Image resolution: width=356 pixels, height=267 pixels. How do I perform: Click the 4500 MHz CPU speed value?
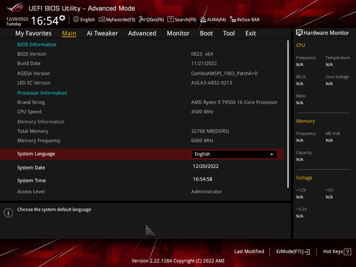click(202, 112)
